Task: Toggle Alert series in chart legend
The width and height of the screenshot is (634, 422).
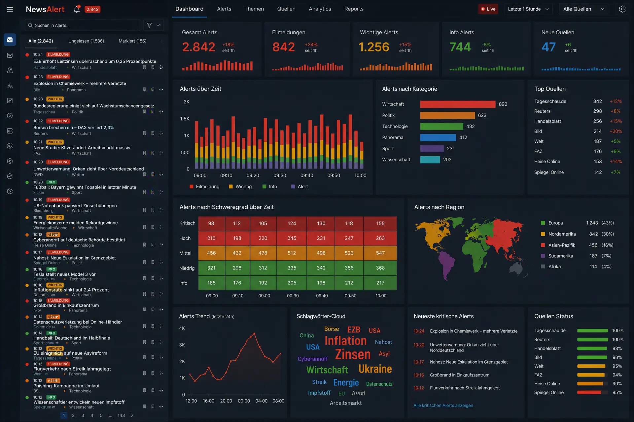Action: coord(299,187)
